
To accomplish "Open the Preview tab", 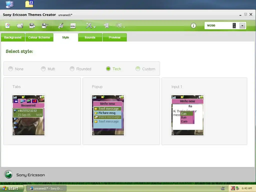I will [114, 37].
